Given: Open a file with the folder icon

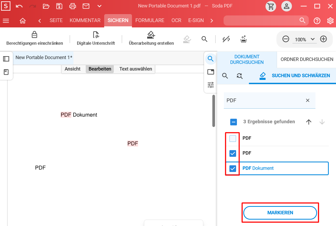Looking at the screenshot, I should (46, 6).
